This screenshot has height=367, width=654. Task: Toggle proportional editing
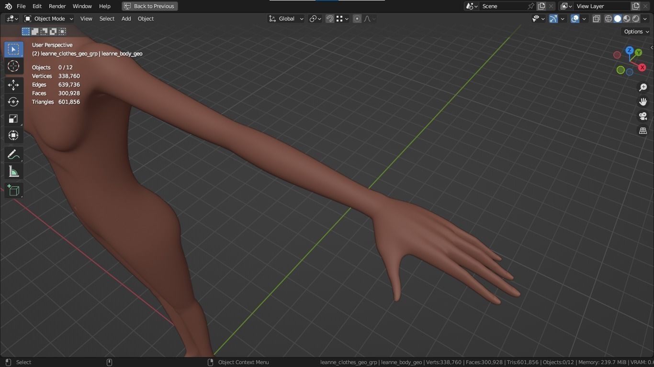click(x=357, y=19)
